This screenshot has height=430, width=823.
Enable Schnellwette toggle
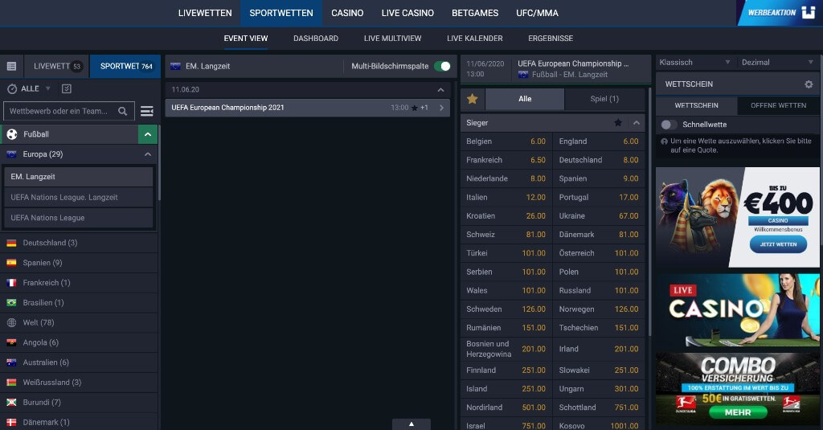(669, 125)
